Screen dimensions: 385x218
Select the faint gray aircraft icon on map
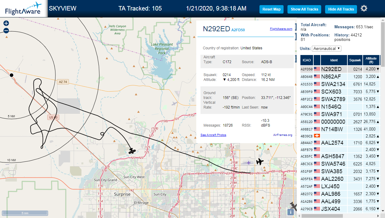coord(174,104)
